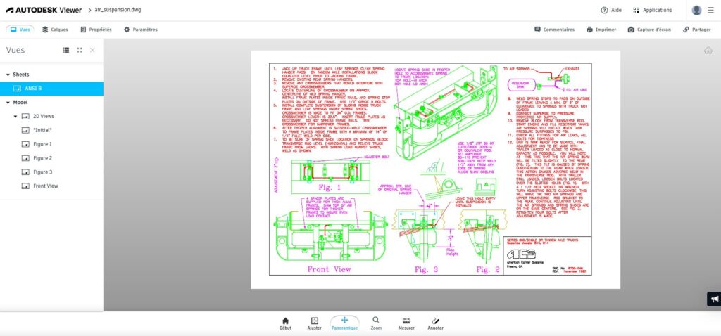Click the Partager share link button

696,30
